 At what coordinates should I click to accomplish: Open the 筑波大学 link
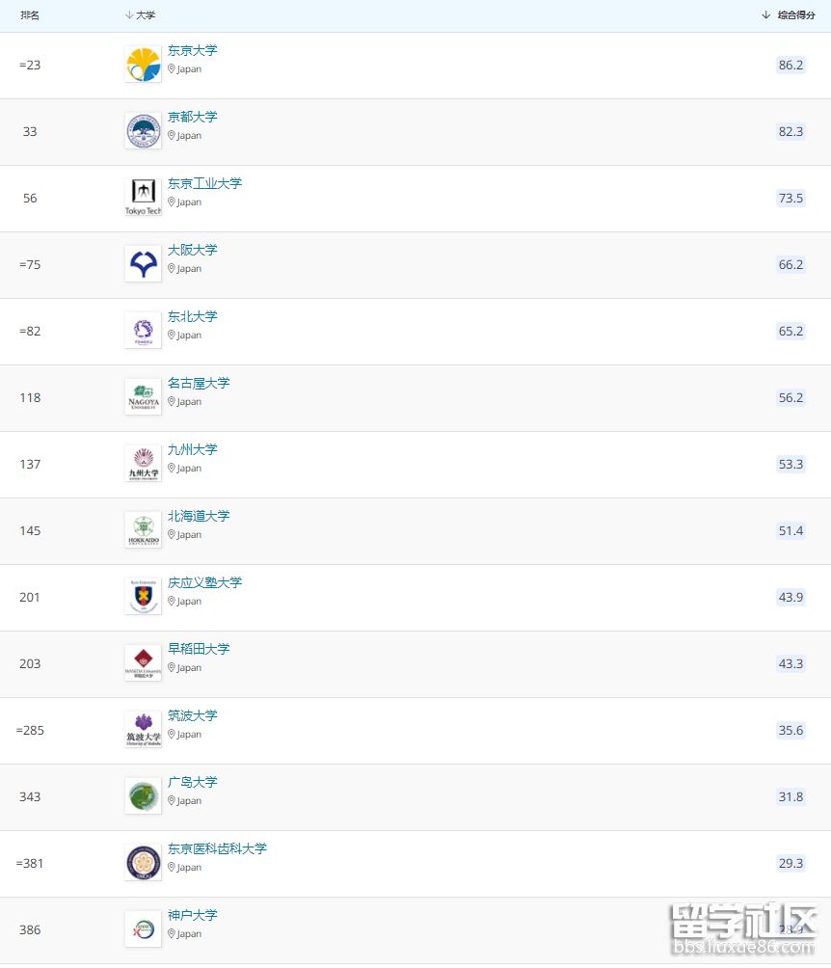pos(193,716)
